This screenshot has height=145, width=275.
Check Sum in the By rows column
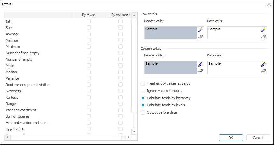(88, 28)
